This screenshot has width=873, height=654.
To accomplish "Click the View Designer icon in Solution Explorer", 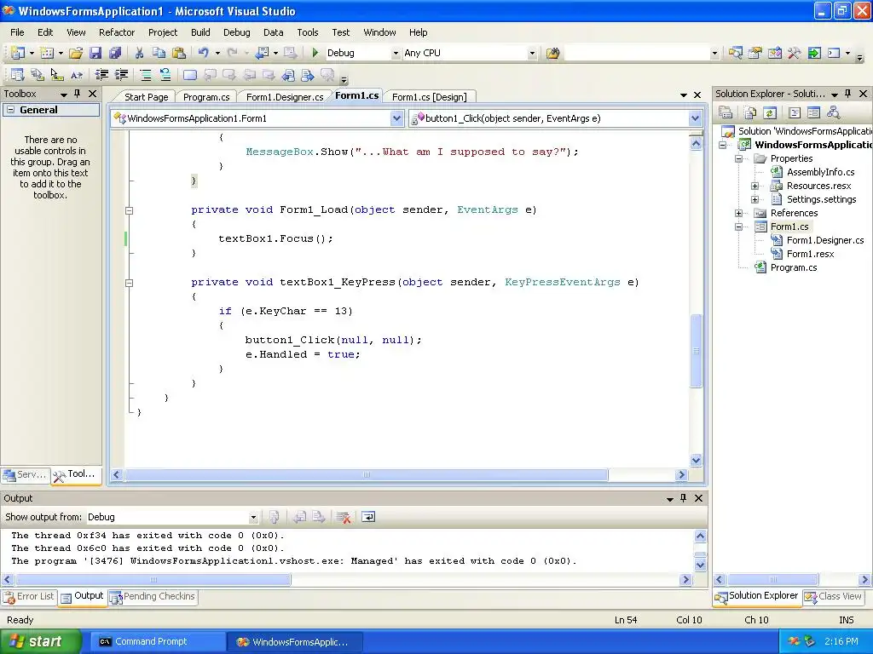I will click(x=813, y=113).
